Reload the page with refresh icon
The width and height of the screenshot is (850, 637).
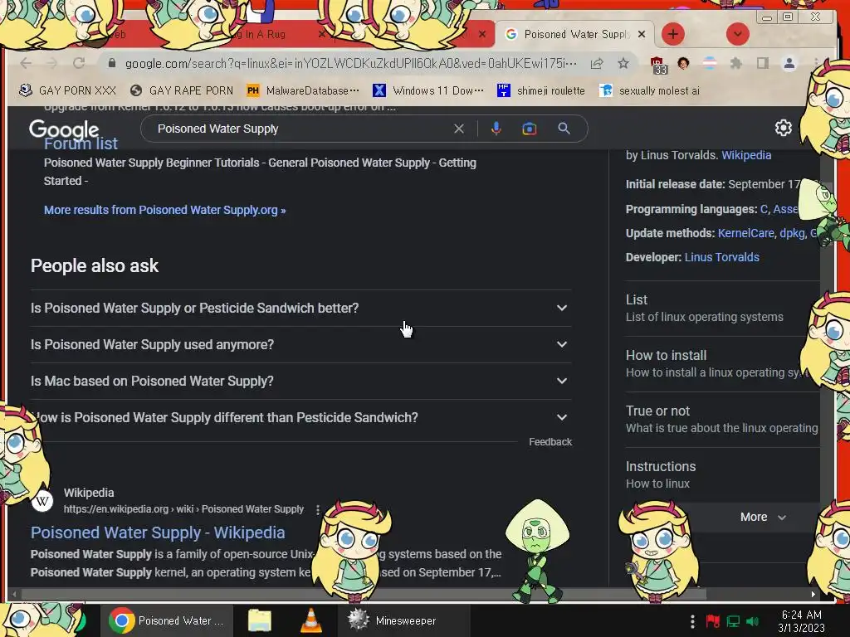[79, 63]
